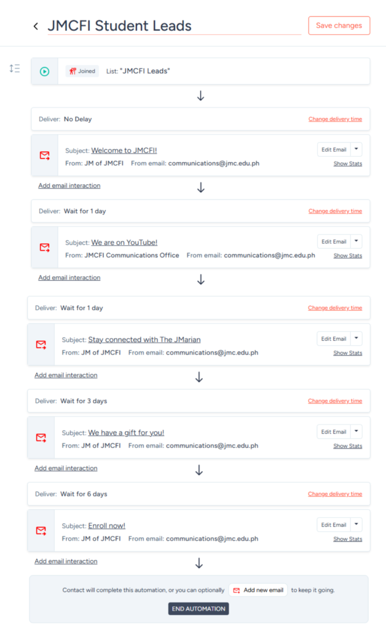The height and width of the screenshot is (629, 386).
Task: Open the Enroll now! subject link
Action: tap(106, 526)
